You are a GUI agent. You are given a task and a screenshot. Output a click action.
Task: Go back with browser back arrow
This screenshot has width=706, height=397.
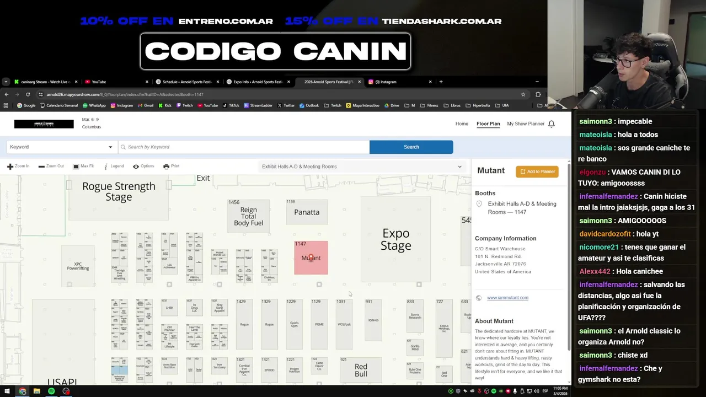tap(7, 94)
